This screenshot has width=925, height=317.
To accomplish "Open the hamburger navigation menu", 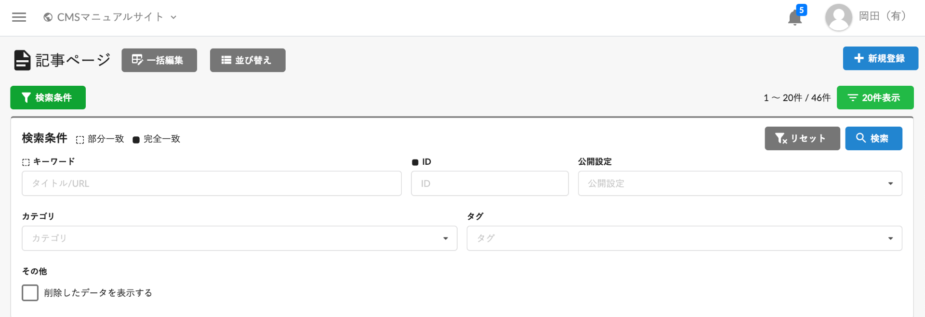I will [19, 17].
